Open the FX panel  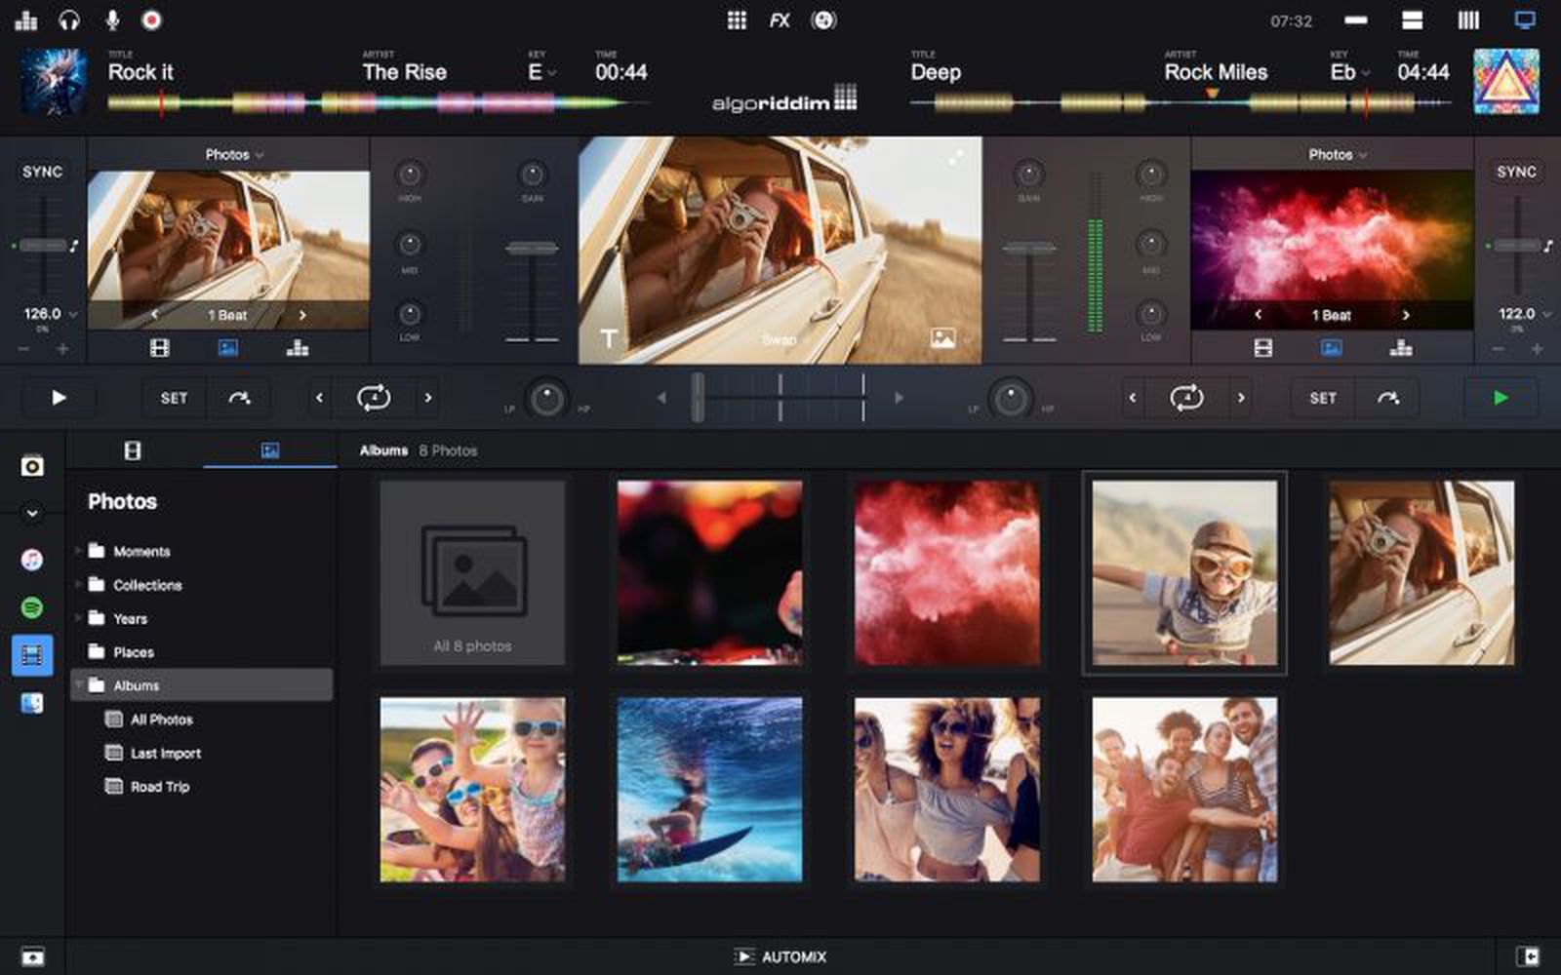779,19
